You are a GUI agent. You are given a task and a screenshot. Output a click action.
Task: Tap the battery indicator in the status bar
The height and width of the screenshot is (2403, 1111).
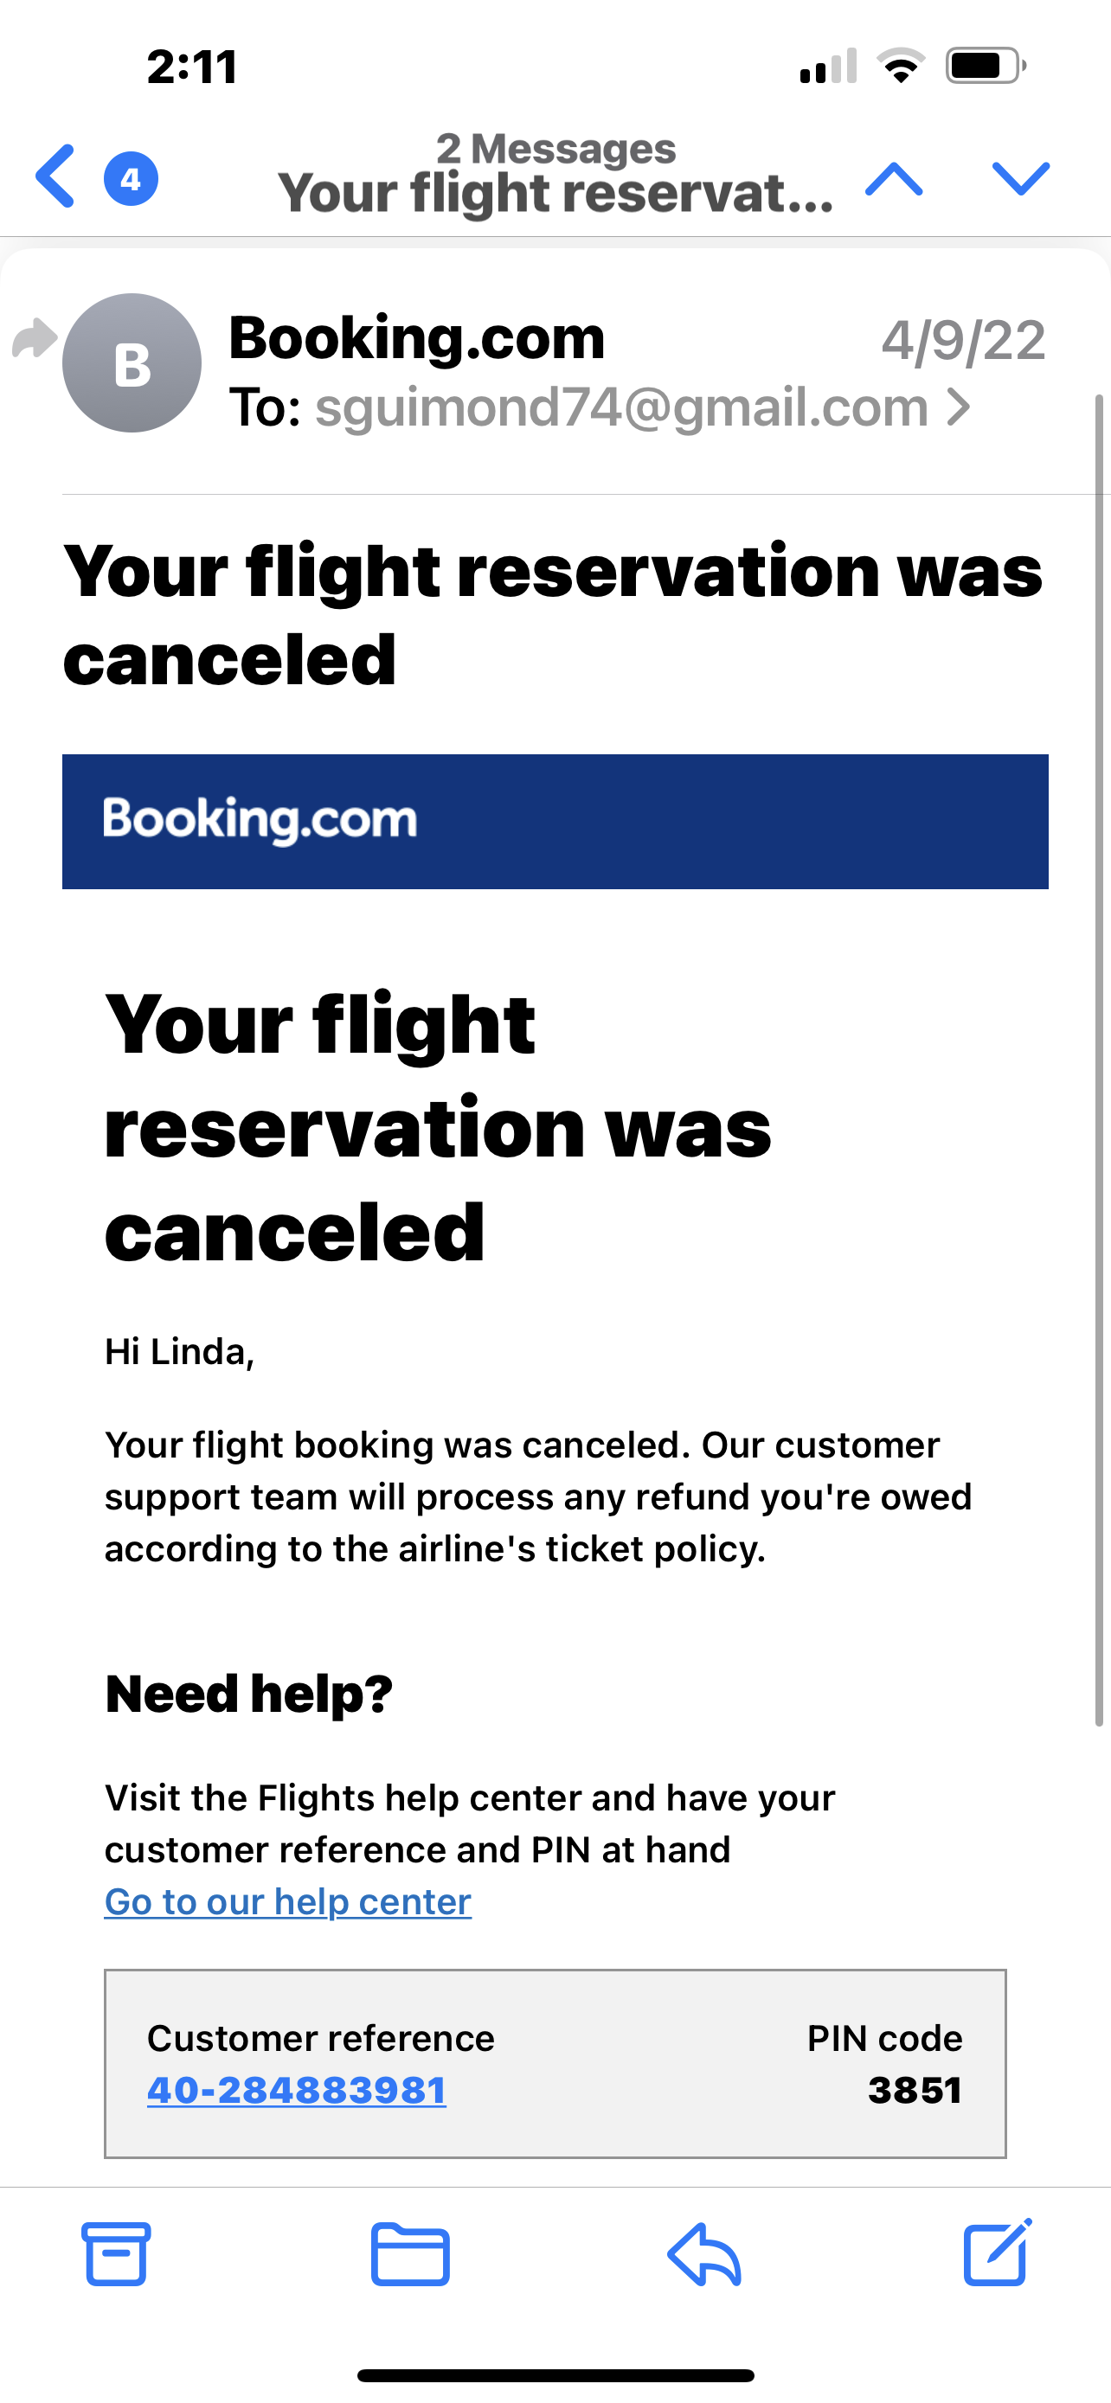pyautogui.click(x=985, y=65)
